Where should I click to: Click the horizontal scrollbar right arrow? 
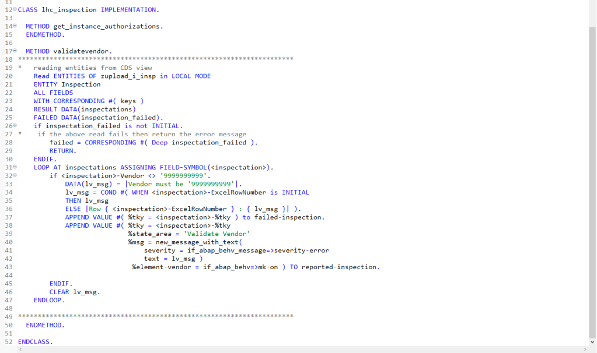(x=585, y=350)
